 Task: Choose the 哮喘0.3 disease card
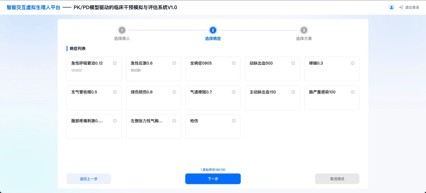(x=332, y=69)
